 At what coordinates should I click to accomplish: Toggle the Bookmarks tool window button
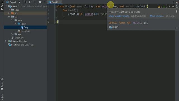pyautogui.click(x=2, y=84)
